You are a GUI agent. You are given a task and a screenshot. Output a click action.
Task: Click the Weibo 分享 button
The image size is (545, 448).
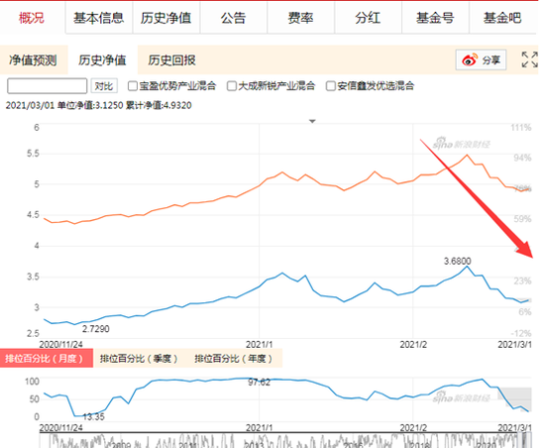point(481,60)
